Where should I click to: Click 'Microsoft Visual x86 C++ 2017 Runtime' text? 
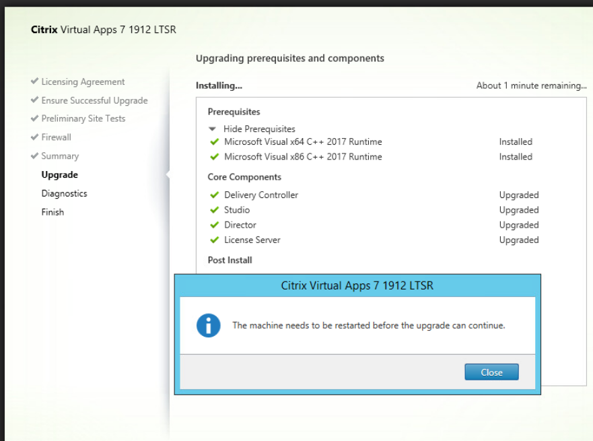click(x=303, y=157)
